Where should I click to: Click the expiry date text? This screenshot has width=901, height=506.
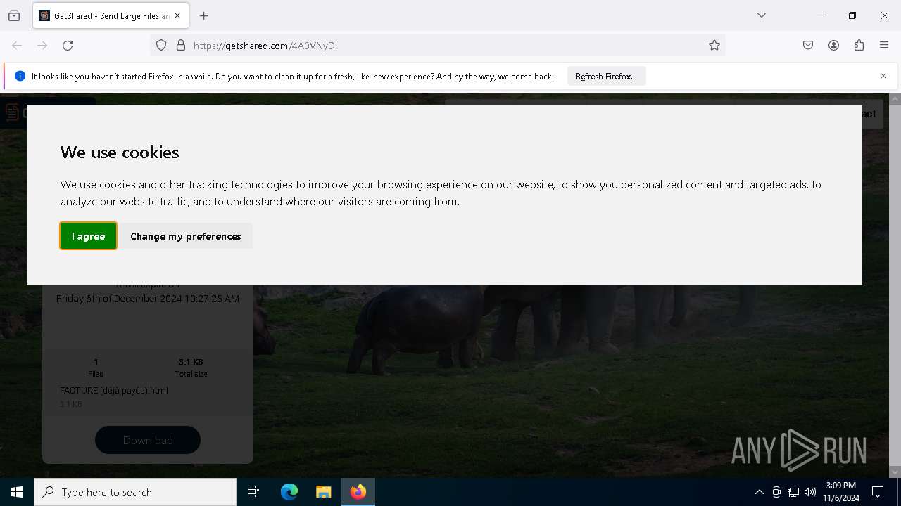(148, 299)
